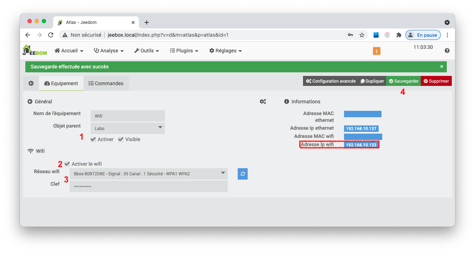Open the Configuration avancée panel

pyautogui.click(x=330, y=81)
